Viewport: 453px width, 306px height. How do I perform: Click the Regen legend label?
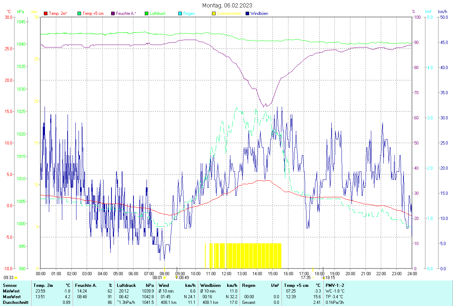pyautogui.click(x=189, y=13)
